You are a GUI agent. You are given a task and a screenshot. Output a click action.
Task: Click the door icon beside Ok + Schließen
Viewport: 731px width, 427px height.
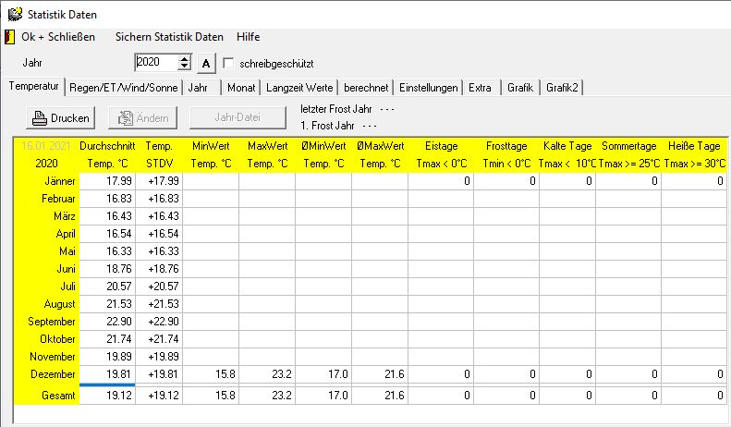click(10, 37)
